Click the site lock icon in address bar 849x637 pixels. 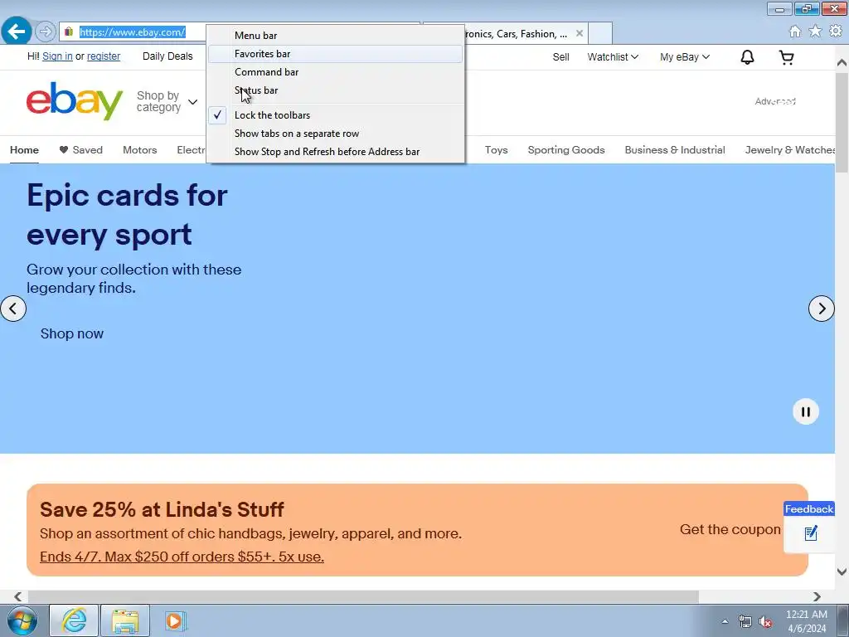69,32
